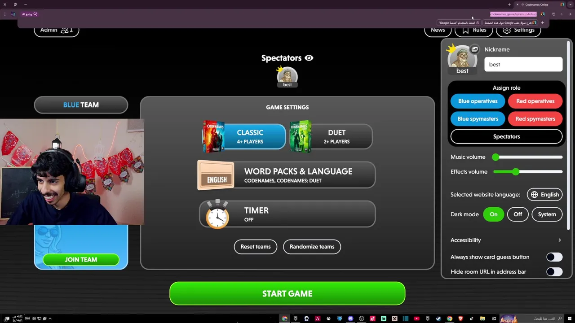Click the Rules bookmark icon
The width and height of the screenshot is (575, 323).
(x=465, y=30)
